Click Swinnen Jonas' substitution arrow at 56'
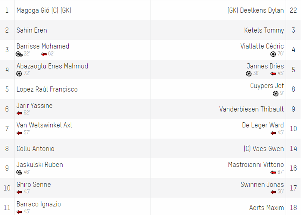 (x=273, y=192)
